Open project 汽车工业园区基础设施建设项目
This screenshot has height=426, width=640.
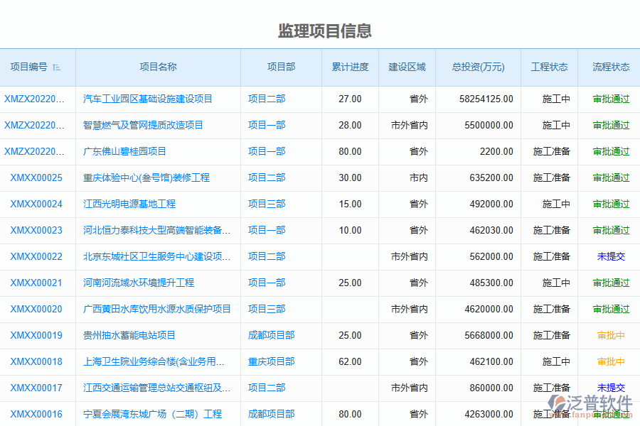[148, 99]
